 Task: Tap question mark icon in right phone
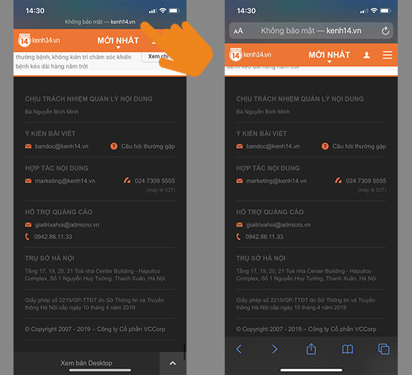click(x=325, y=146)
